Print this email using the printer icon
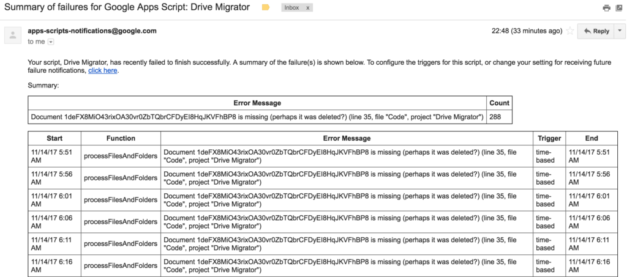Viewport: 627px width, 277px height. [x=606, y=8]
